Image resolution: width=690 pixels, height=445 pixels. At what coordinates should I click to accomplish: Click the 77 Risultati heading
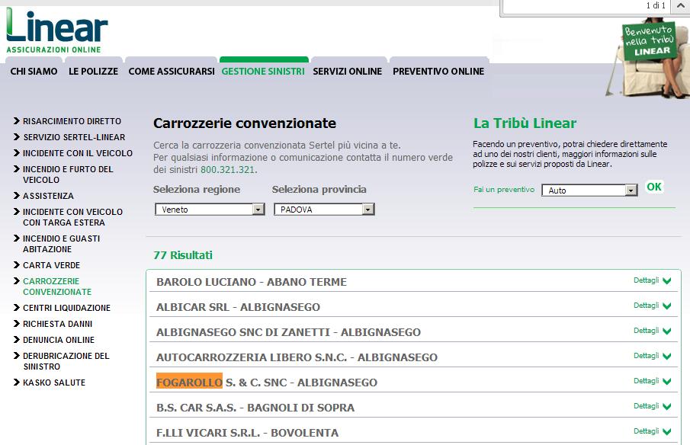coord(183,255)
